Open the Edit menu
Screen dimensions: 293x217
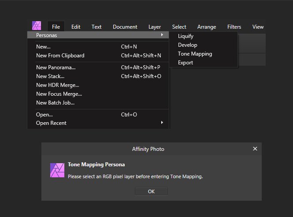point(76,27)
